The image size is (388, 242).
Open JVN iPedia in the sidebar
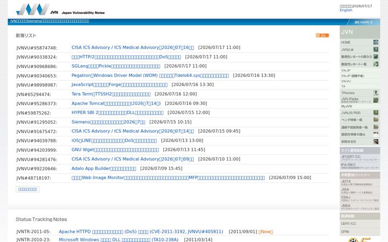point(359,100)
